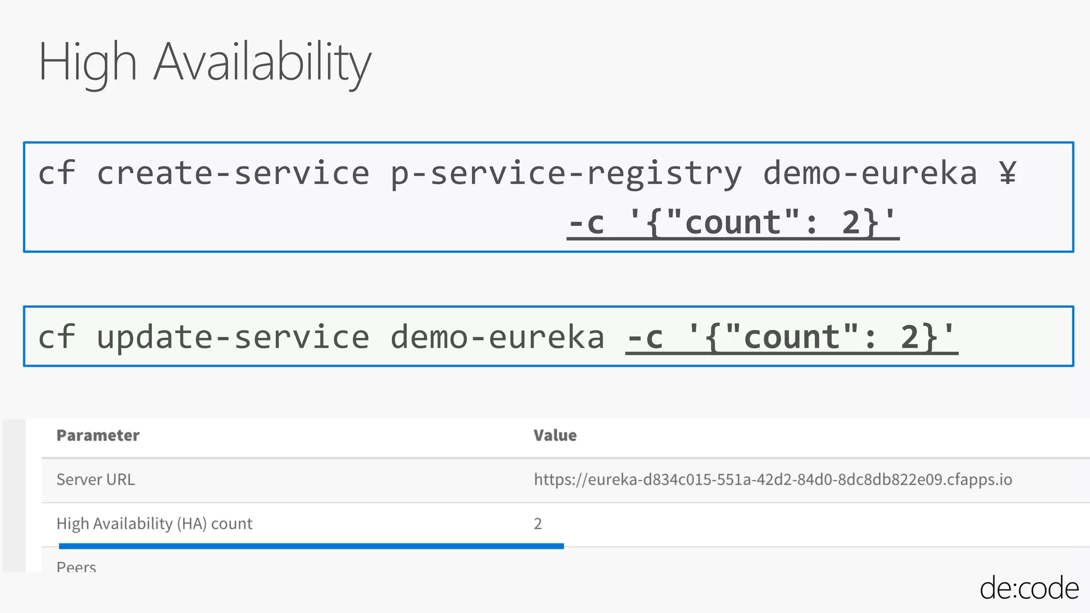Click the HA count value 2
Image resolution: width=1090 pixels, height=613 pixels.
tap(538, 524)
